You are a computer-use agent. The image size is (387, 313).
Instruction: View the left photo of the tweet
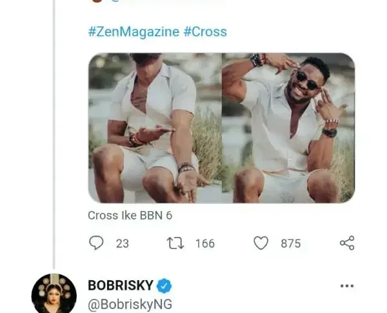[x=154, y=128]
